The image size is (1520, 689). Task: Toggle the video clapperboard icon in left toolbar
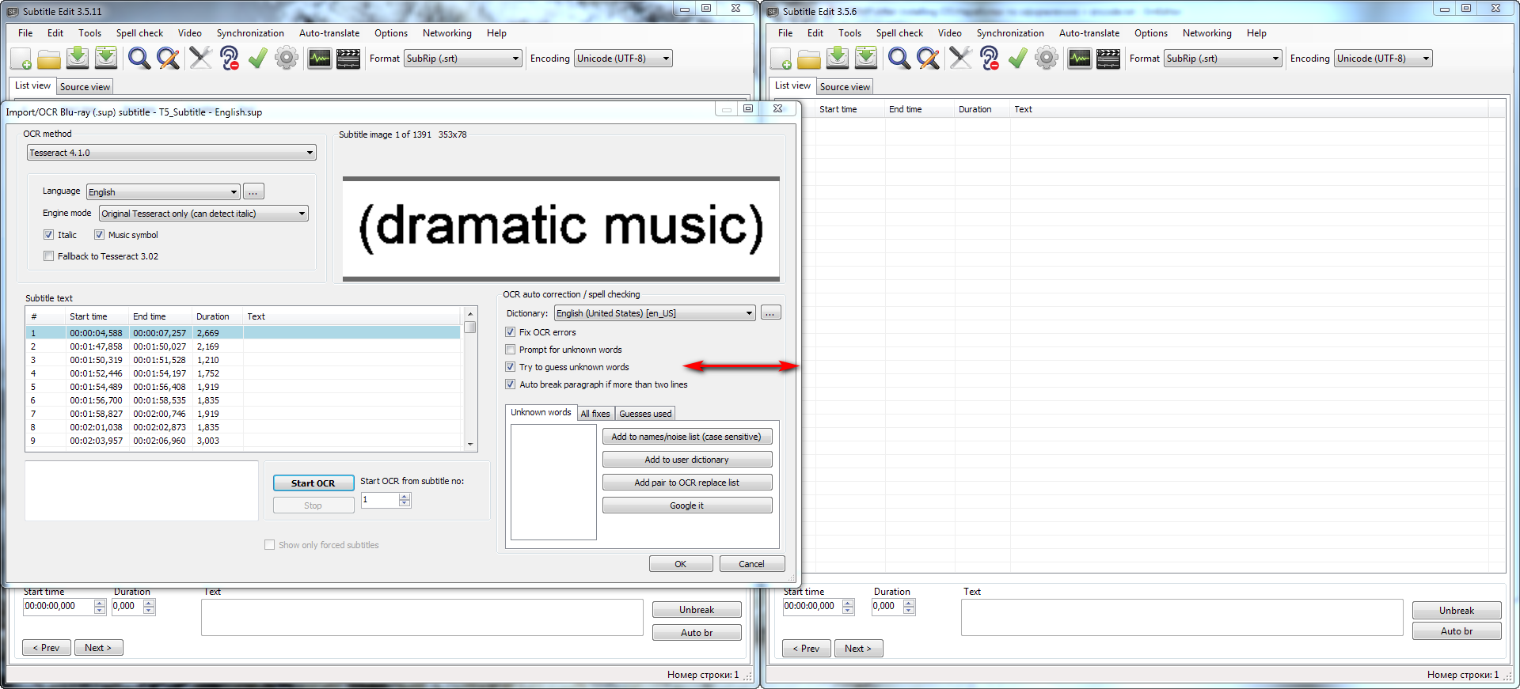click(348, 59)
